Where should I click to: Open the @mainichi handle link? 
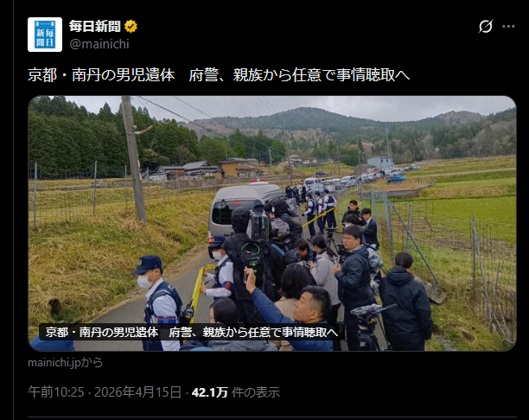tap(99, 44)
